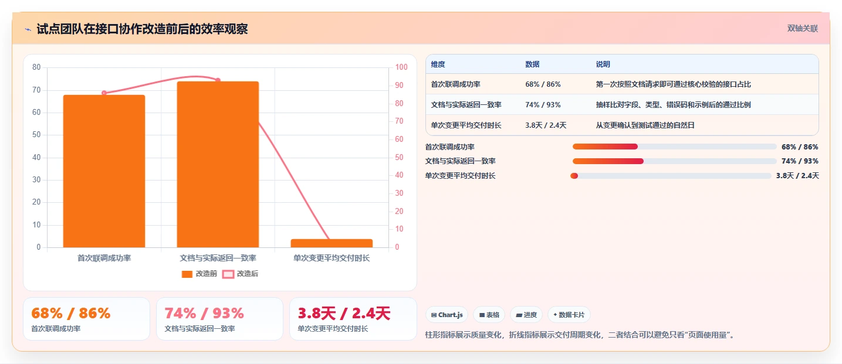Screen dimensions: 842x364
Task: Click description 第一次按照文档请求即可通过核心校验的接口占比
Action: pos(673,84)
